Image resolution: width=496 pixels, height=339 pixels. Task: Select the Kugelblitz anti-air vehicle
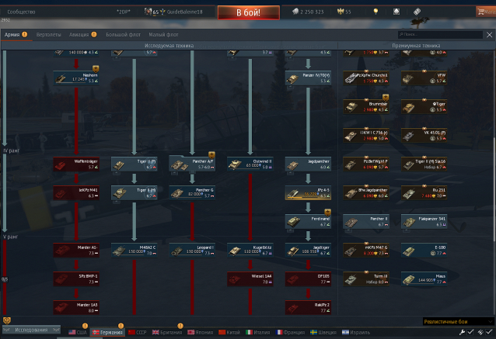pos(250,251)
